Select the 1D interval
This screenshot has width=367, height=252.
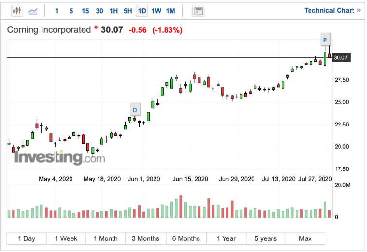tap(142, 11)
